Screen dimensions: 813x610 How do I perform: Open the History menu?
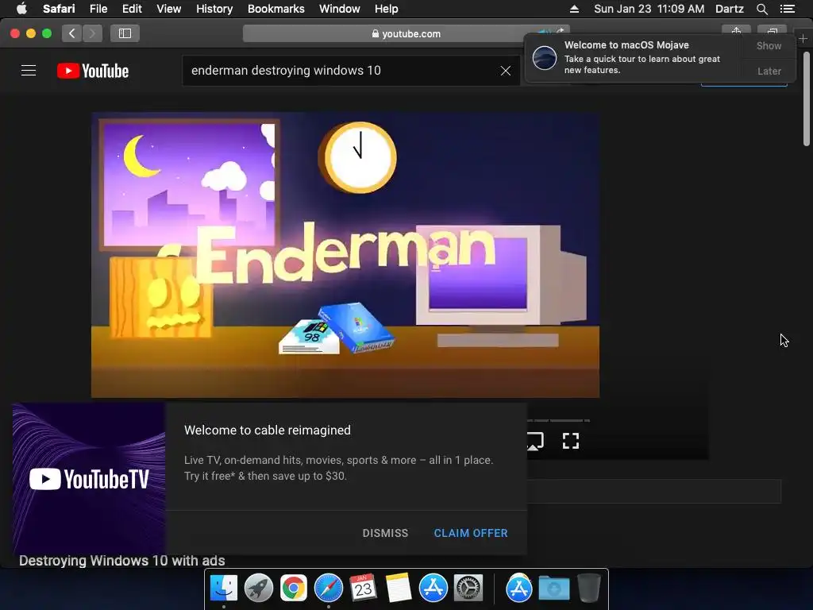pyautogui.click(x=214, y=9)
